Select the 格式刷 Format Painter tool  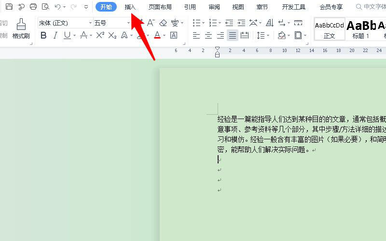21,28
